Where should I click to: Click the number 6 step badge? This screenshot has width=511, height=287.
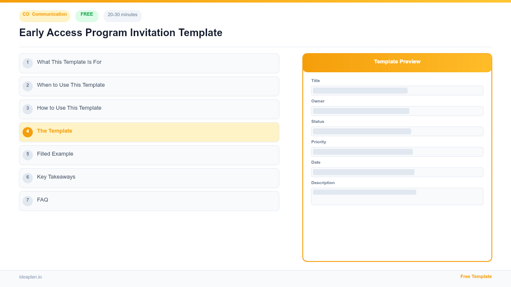click(x=28, y=178)
